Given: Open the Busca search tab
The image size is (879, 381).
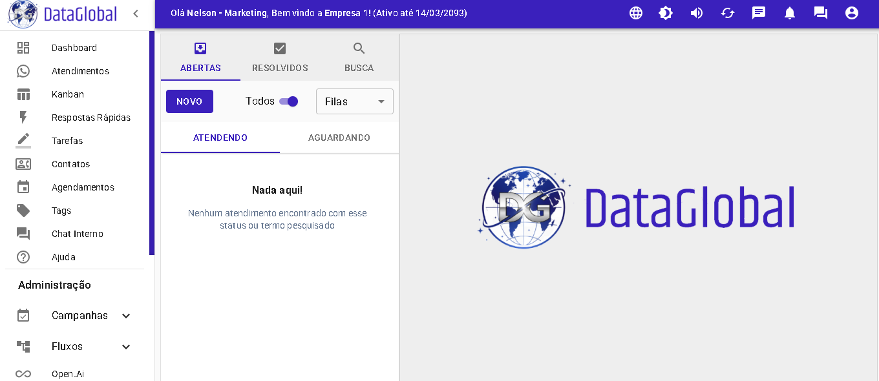Looking at the screenshot, I should tap(359, 57).
